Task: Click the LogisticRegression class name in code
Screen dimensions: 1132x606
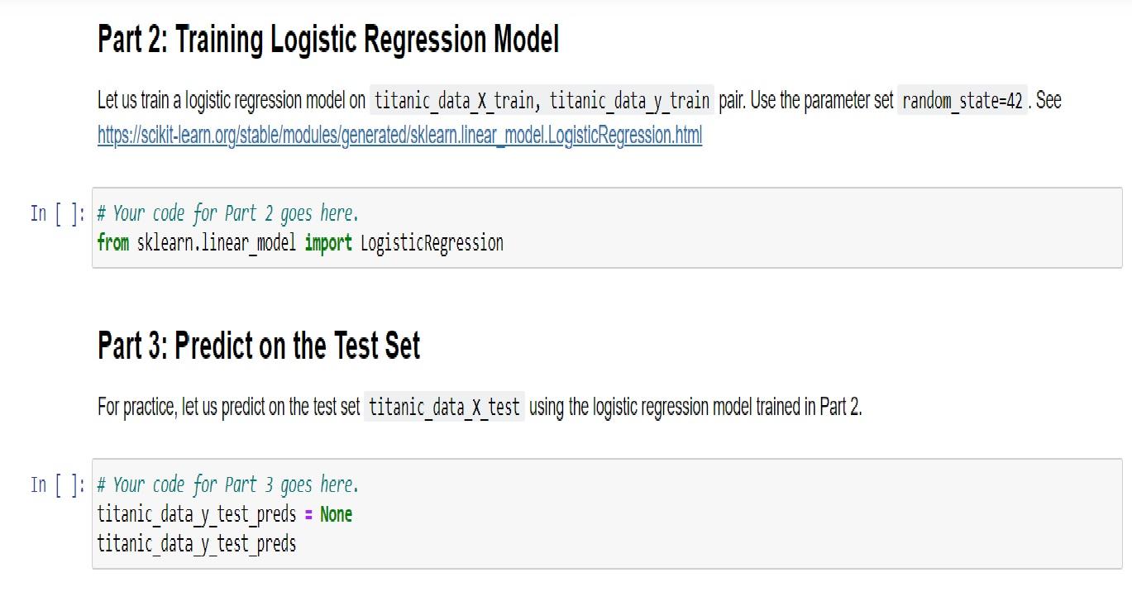Action: pyautogui.click(x=432, y=243)
